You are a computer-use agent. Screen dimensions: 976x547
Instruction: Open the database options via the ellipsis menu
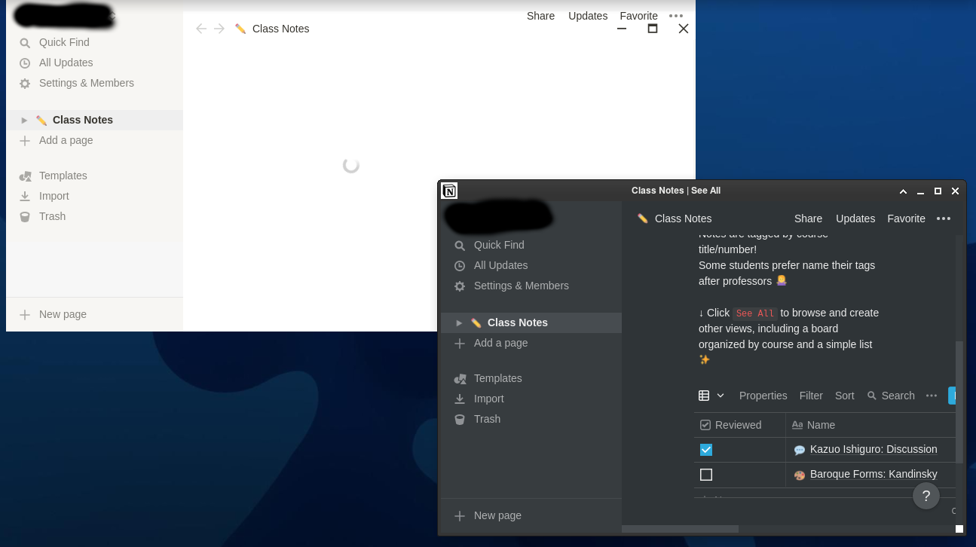[932, 396]
